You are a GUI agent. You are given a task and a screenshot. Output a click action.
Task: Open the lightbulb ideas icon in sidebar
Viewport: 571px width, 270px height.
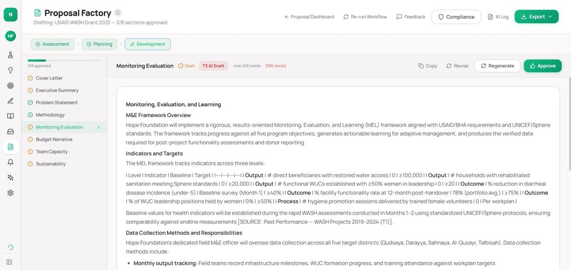10,70
